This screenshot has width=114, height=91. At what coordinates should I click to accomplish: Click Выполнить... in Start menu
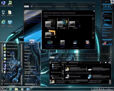[x=28, y=79]
